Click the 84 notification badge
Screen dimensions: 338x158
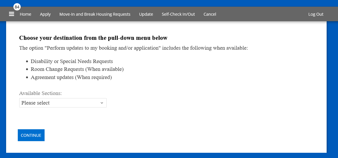(x=17, y=7)
